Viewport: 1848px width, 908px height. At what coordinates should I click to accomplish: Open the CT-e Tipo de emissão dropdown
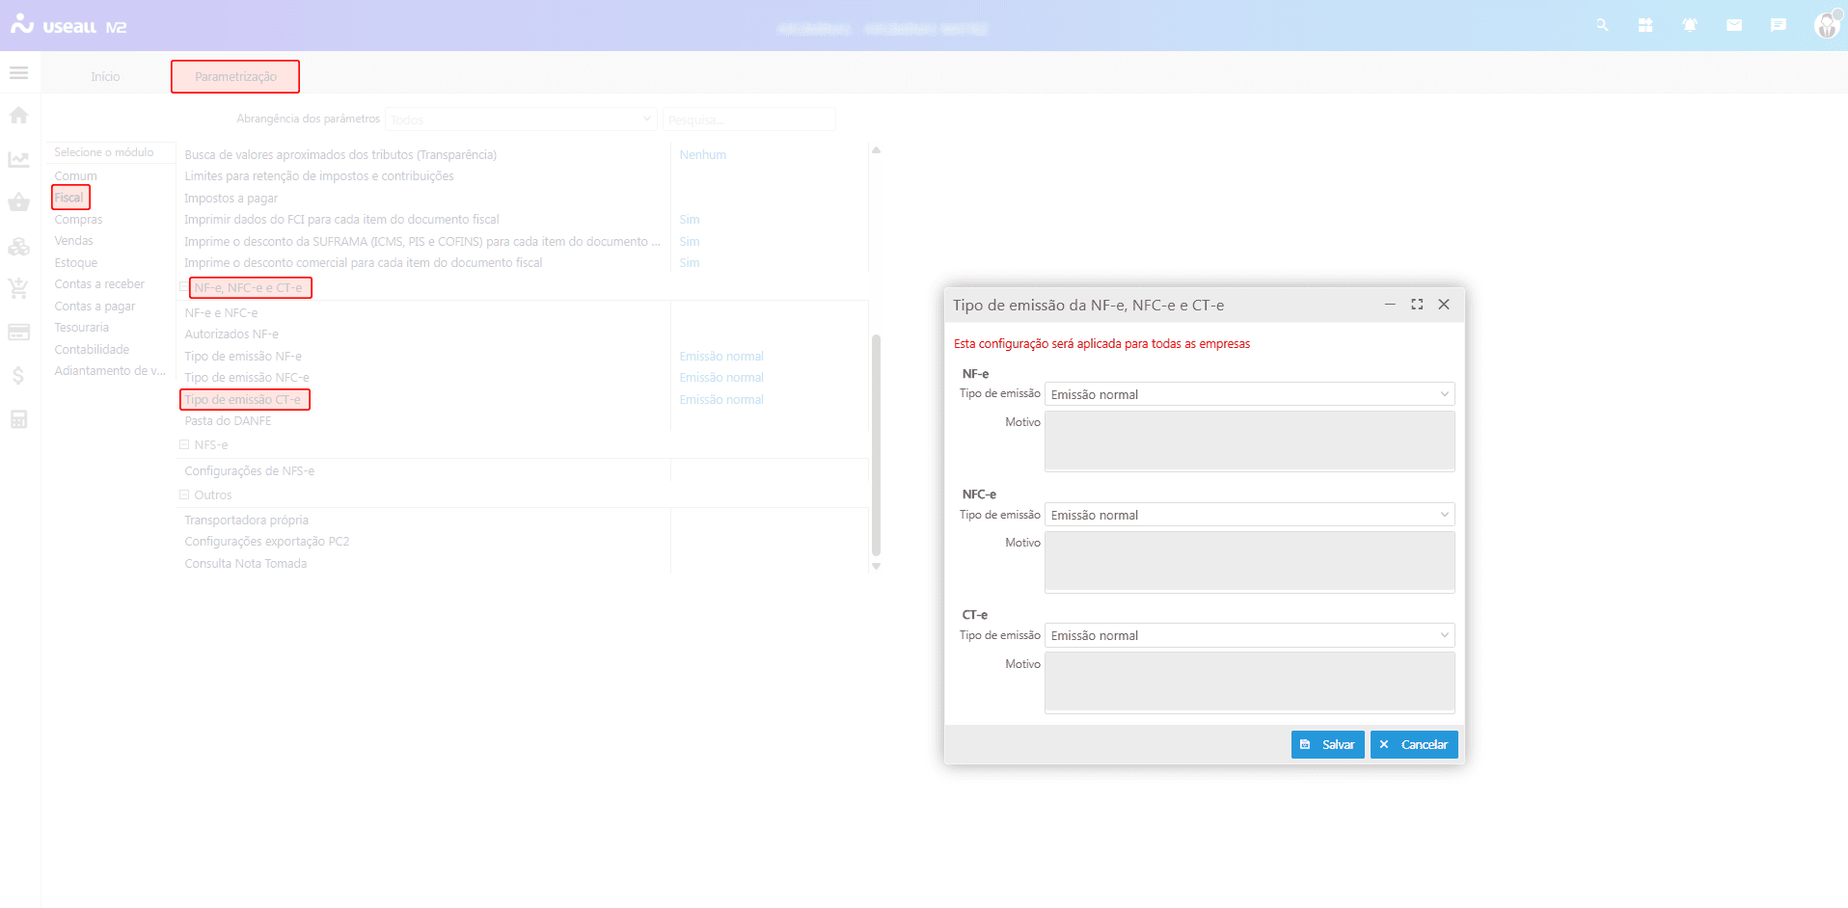[1249, 635]
